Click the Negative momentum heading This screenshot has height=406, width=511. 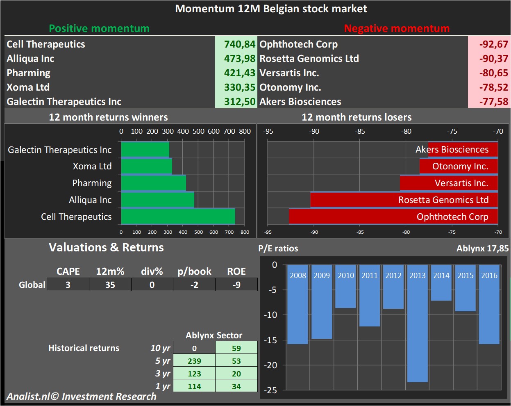(x=397, y=28)
